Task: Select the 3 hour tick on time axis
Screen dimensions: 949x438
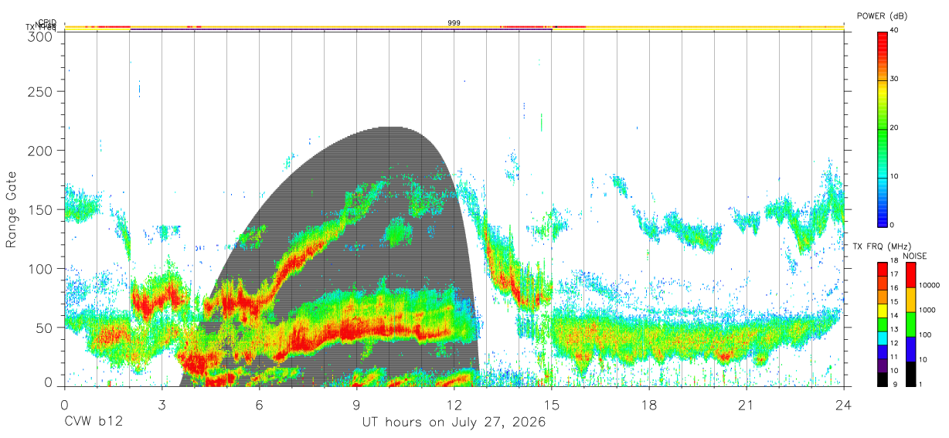Action: point(162,405)
